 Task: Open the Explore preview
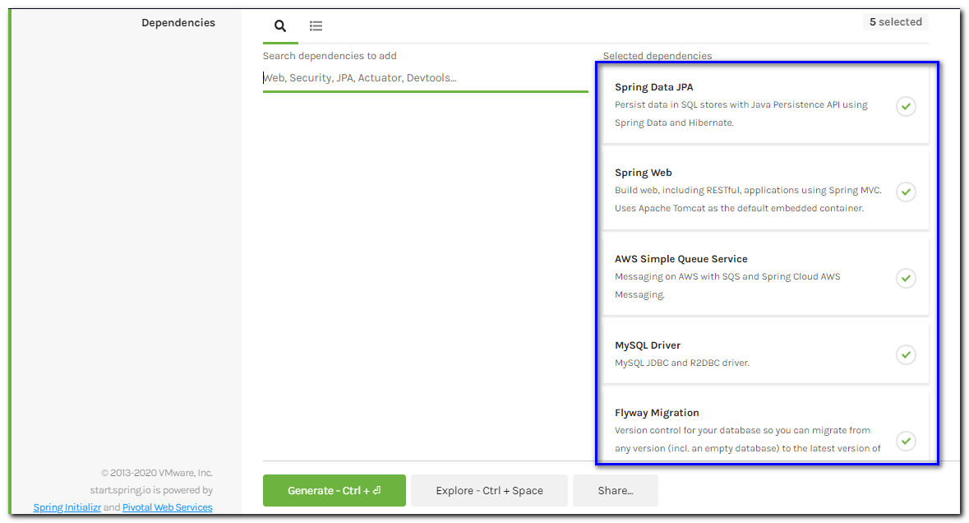tap(489, 490)
